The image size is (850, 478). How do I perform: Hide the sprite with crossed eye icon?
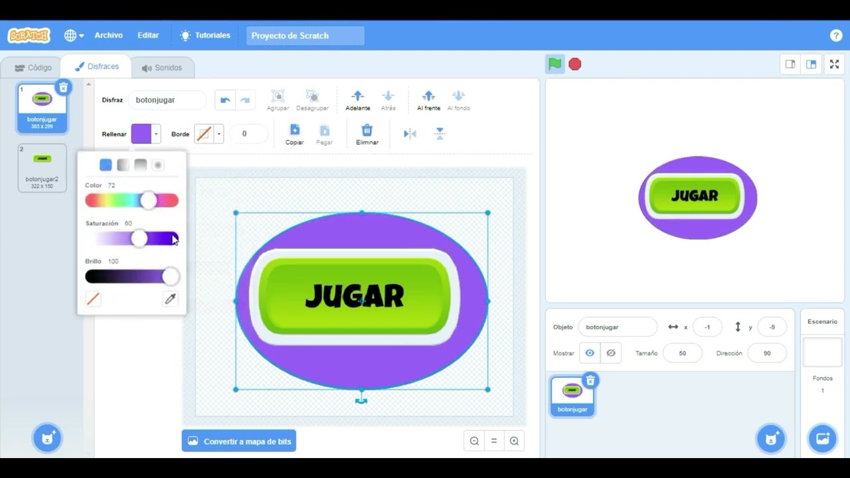click(x=611, y=353)
